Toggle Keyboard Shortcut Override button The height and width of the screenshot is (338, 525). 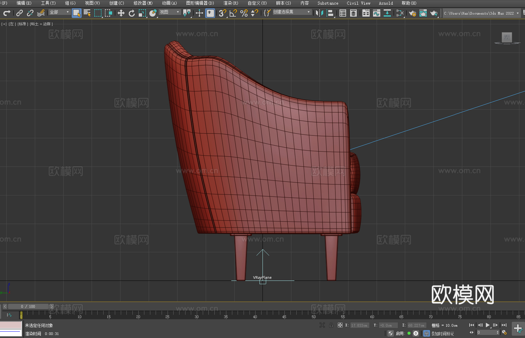[x=210, y=13]
